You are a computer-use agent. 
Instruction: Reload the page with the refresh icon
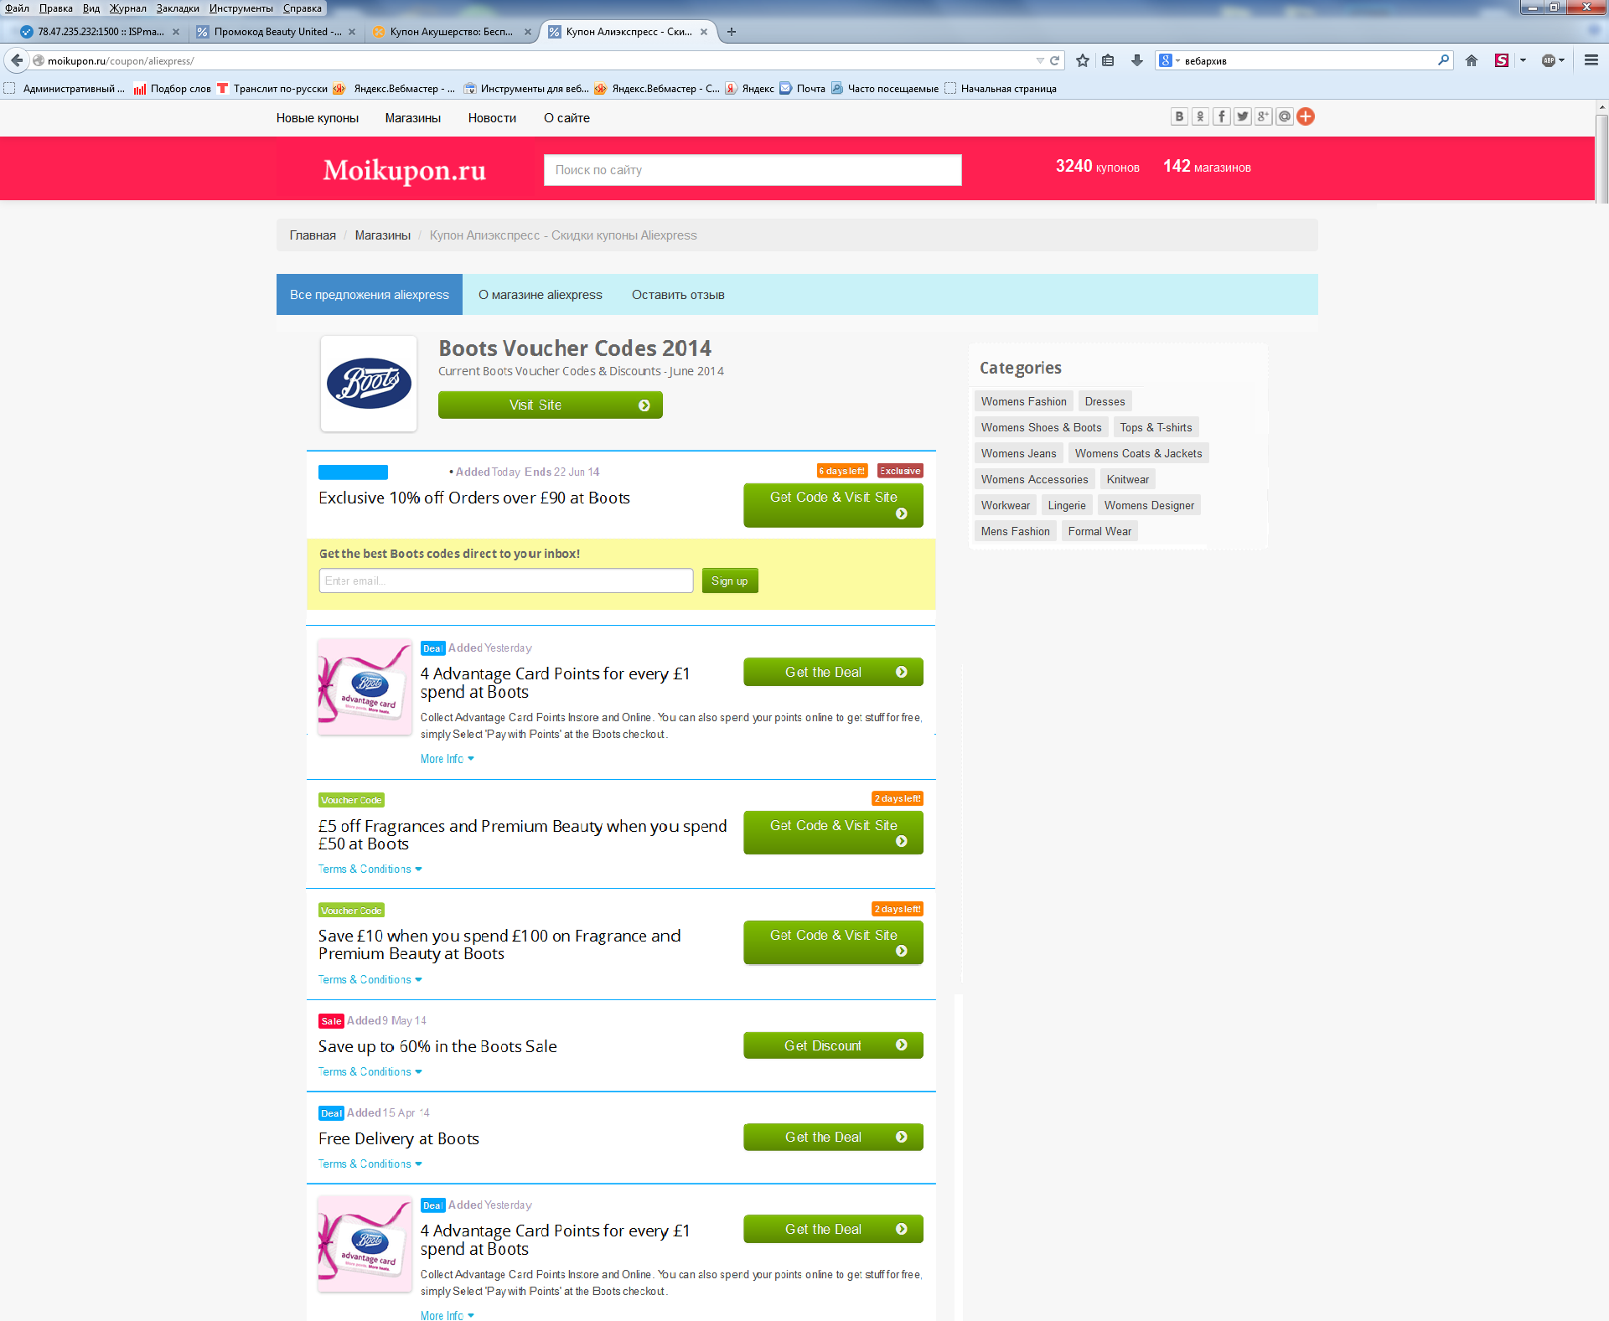pyautogui.click(x=1055, y=60)
